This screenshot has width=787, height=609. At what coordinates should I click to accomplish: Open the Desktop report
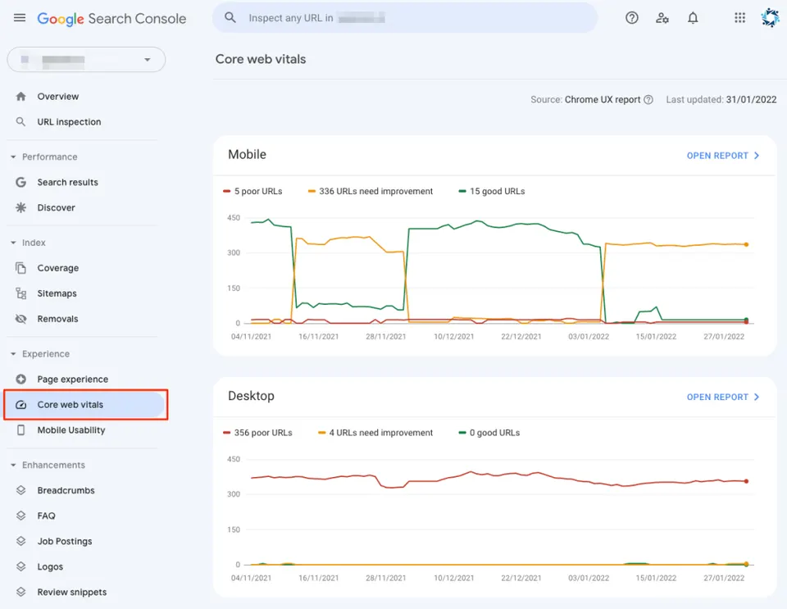point(723,397)
